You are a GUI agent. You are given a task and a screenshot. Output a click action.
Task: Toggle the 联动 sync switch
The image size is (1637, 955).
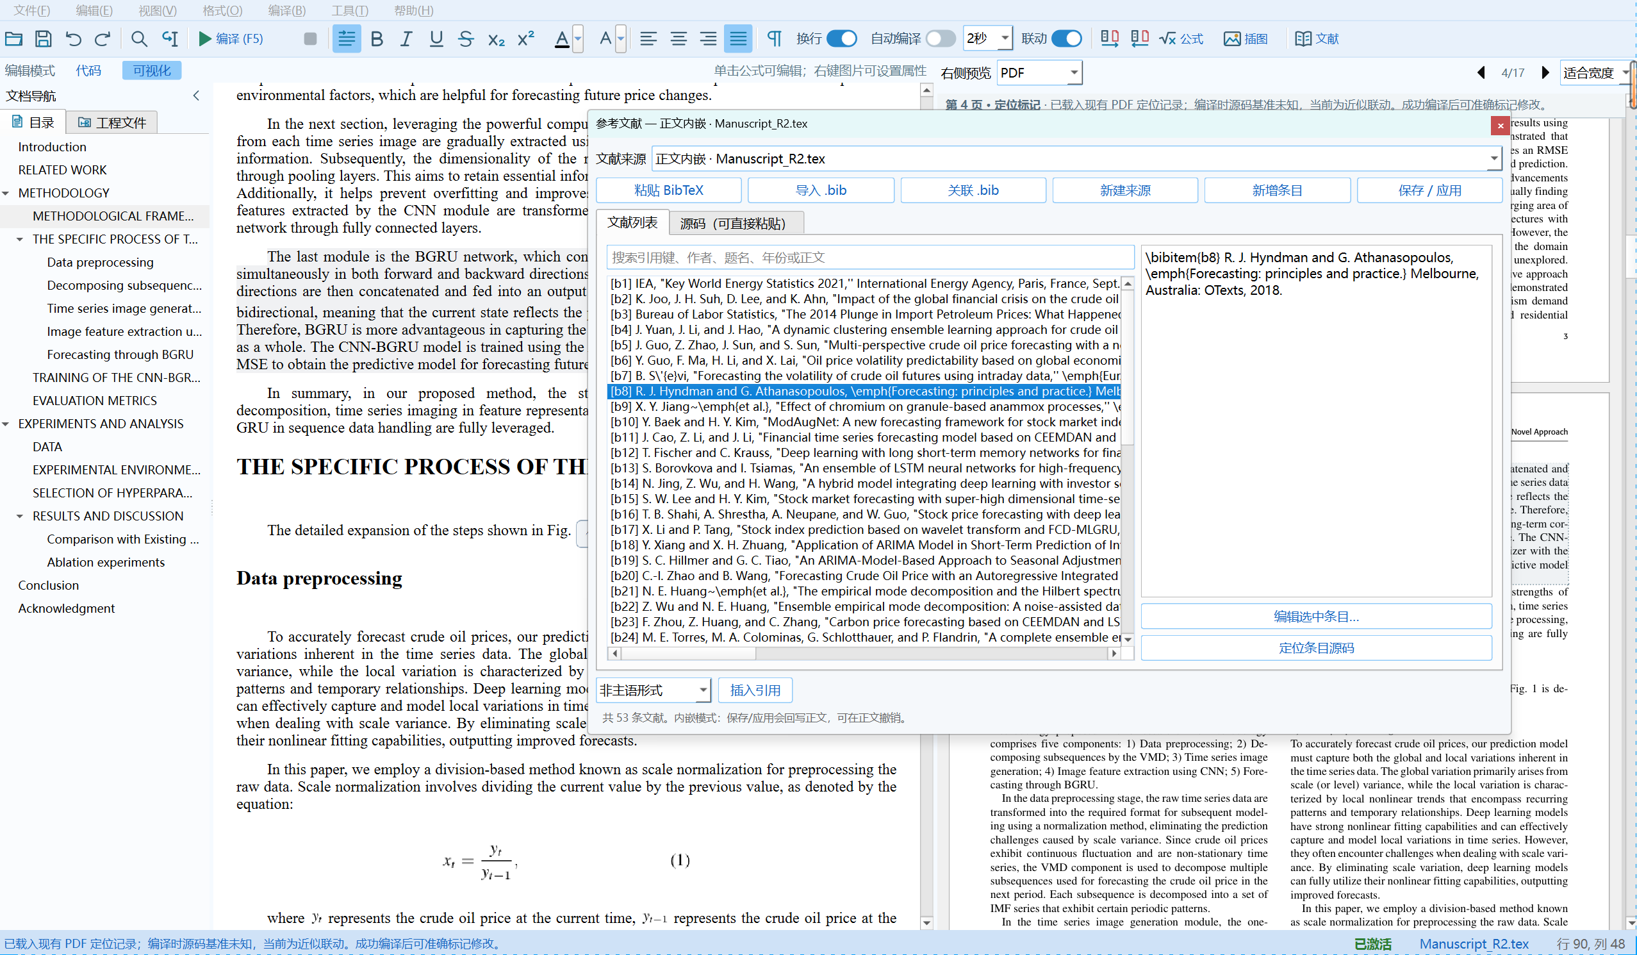[x=1067, y=38]
